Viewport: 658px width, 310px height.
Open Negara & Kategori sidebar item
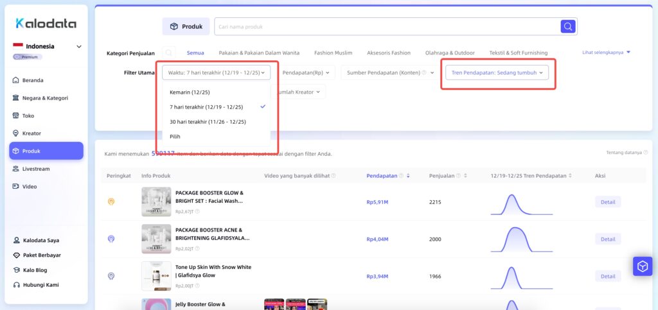click(x=46, y=98)
